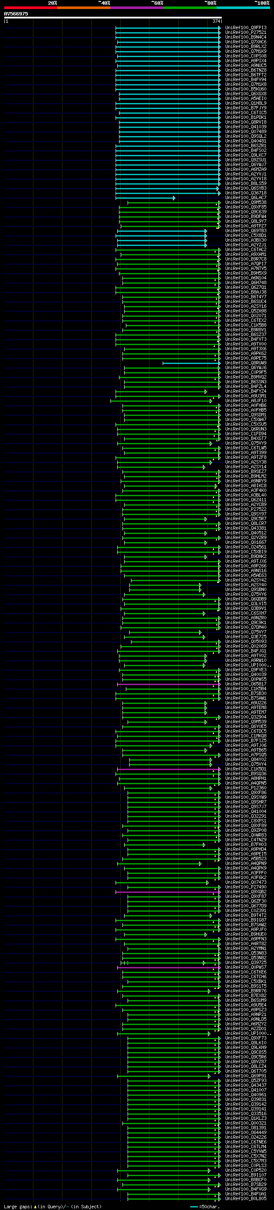The width and height of the screenshot is (274, 1210).
Task: Select the UniRef100_Q69TB3 label
Action: click(x=245, y=230)
